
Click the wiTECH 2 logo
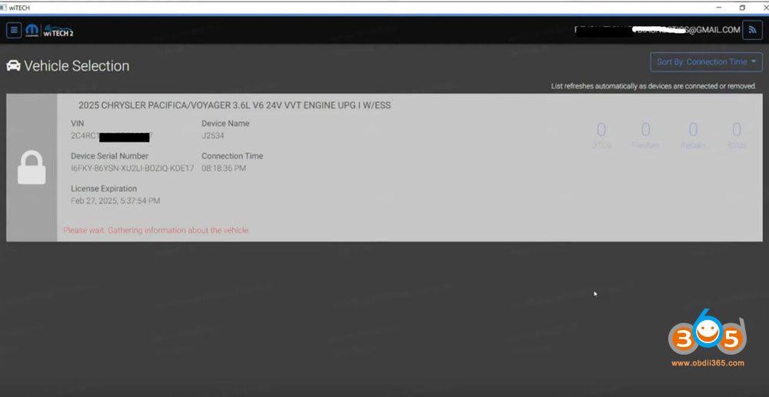point(59,31)
